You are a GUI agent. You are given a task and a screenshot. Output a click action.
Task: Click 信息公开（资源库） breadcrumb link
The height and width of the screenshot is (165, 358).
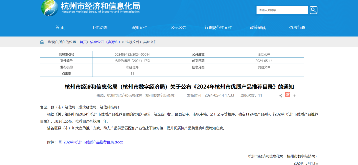coord(106,42)
